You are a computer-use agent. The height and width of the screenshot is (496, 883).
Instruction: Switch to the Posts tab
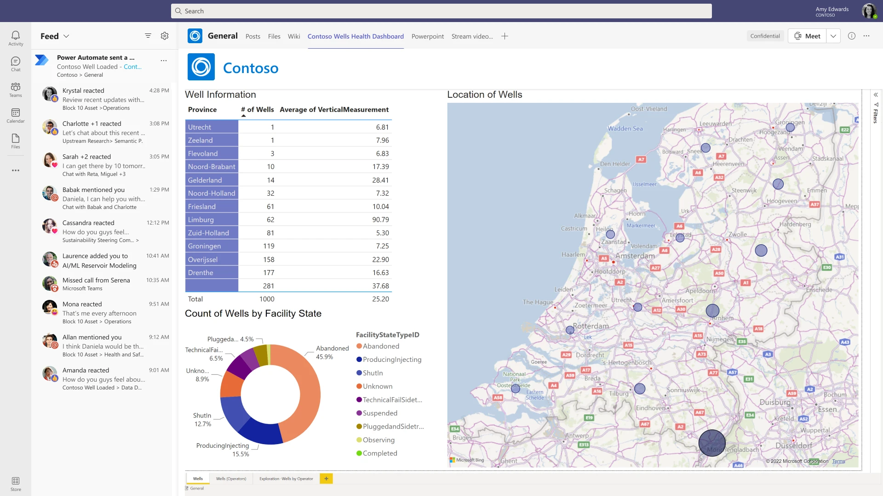(x=252, y=36)
